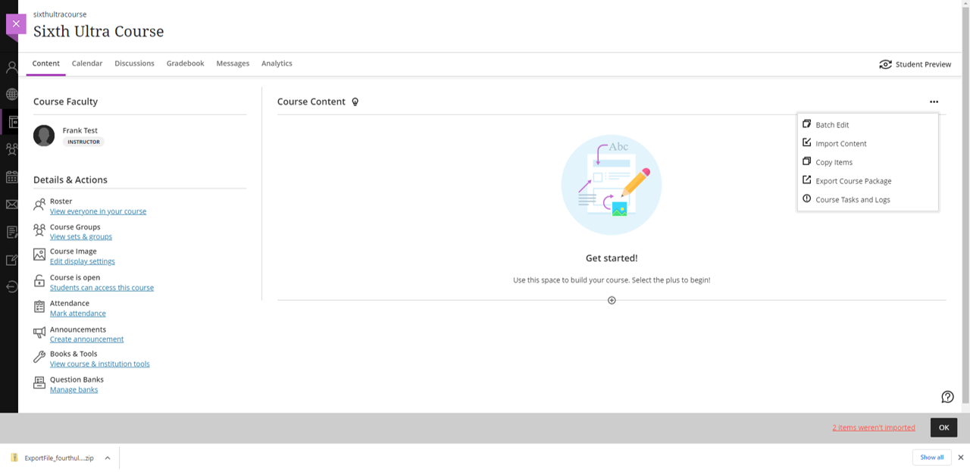Open the Tools pencil icon in the sidebar
The image size is (970, 472).
[x=11, y=259]
